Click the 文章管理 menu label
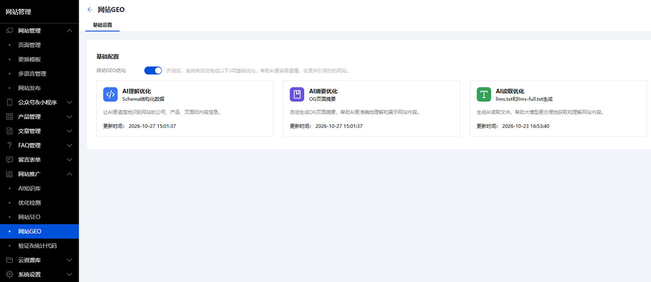 (x=29, y=131)
